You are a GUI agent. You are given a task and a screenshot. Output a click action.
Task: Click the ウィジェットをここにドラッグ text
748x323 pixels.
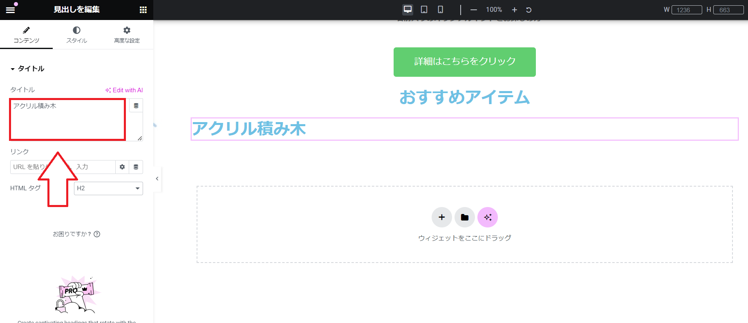(x=465, y=238)
